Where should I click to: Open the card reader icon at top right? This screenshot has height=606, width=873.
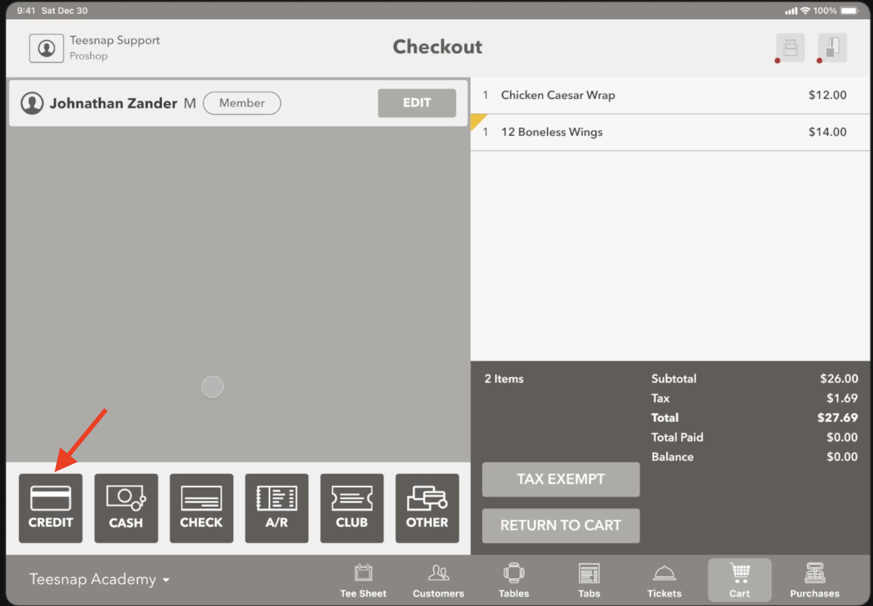point(832,47)
